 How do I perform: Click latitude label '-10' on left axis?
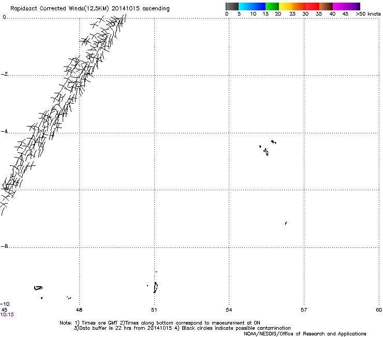(x=5, y=304)
